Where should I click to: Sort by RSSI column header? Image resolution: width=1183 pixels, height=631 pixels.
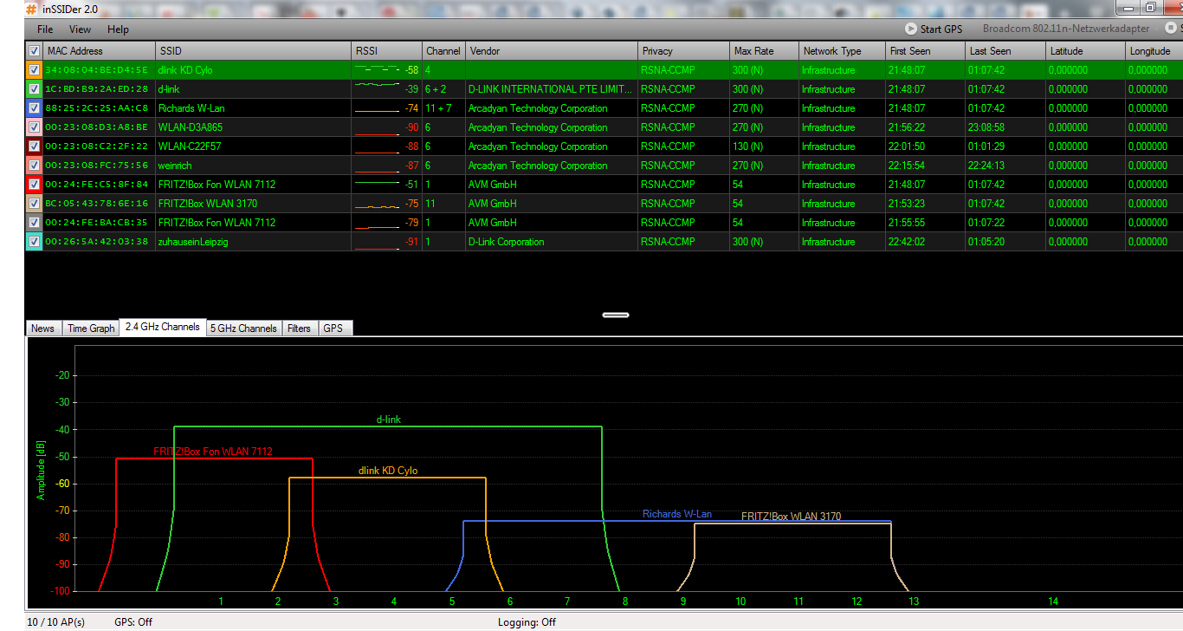(386, 51)
